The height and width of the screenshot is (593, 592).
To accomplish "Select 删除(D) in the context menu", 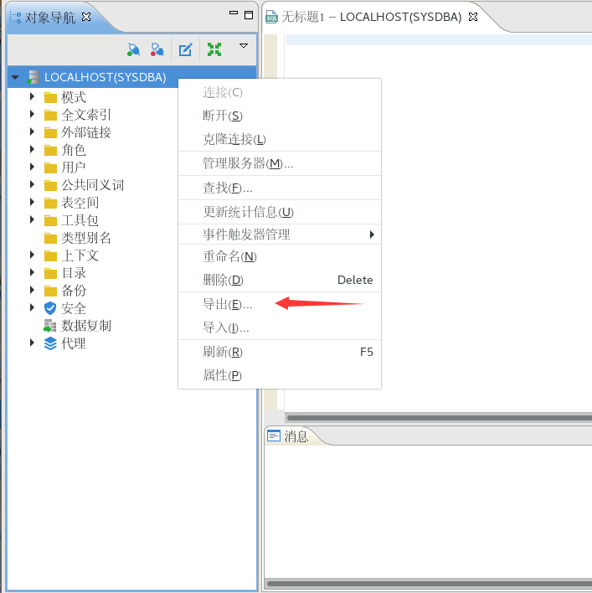I will click(x=280, y=280).
